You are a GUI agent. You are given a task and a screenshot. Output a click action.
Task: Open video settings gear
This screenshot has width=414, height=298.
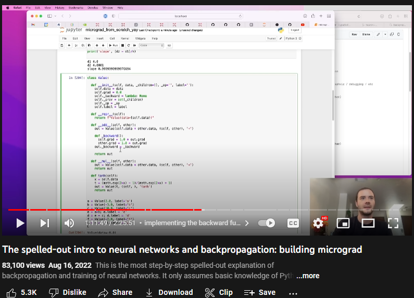[x=318, y=223]
